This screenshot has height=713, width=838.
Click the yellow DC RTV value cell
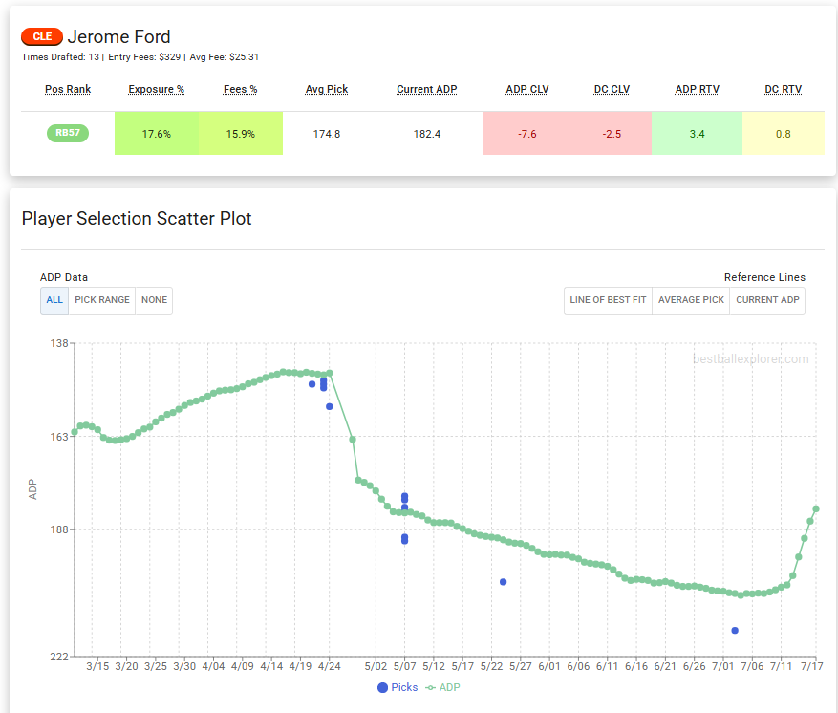[x=783, y=134]
